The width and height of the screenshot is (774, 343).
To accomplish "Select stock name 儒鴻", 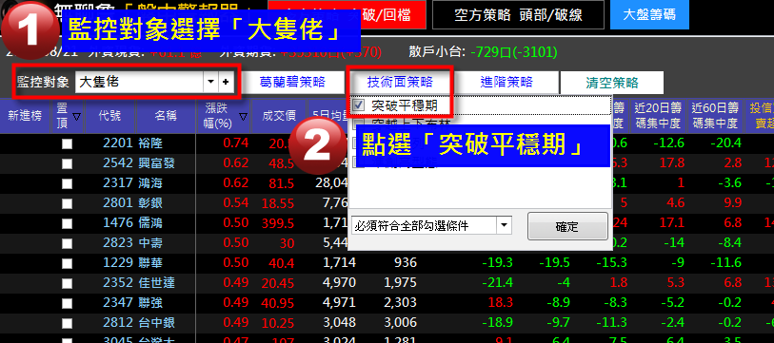I will pyautogui.click(x=150, y=222).
